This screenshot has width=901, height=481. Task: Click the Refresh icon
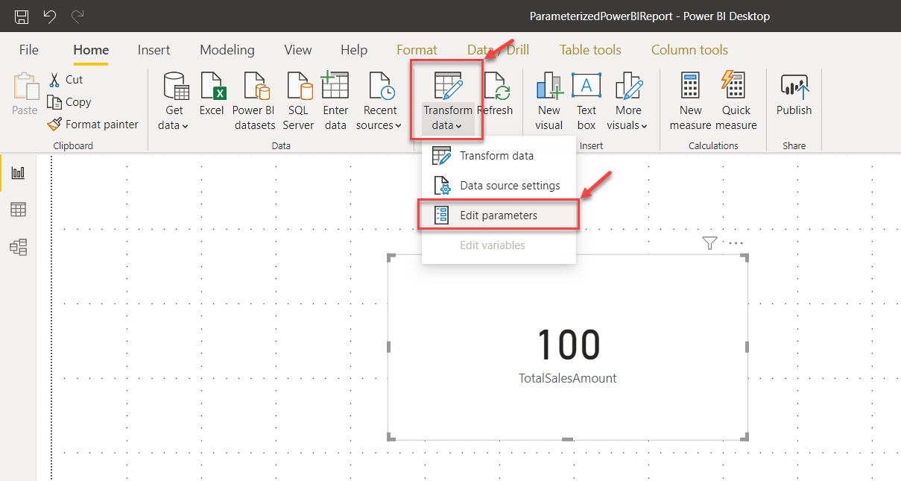click(x=496, y=89)
